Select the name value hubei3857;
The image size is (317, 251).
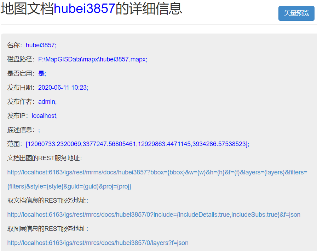point(41,45)
